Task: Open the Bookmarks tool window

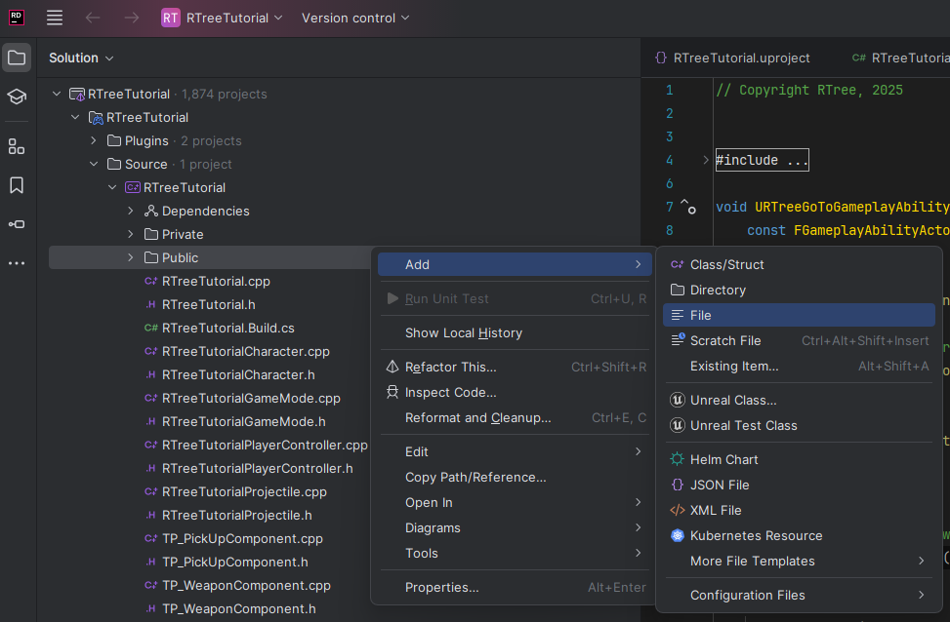Action: tap(17, 185)
